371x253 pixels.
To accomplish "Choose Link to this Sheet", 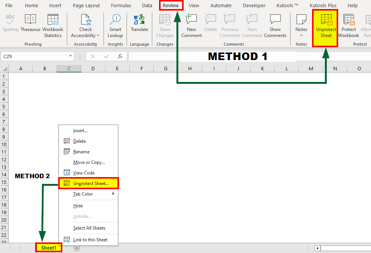I will point(88,240).
